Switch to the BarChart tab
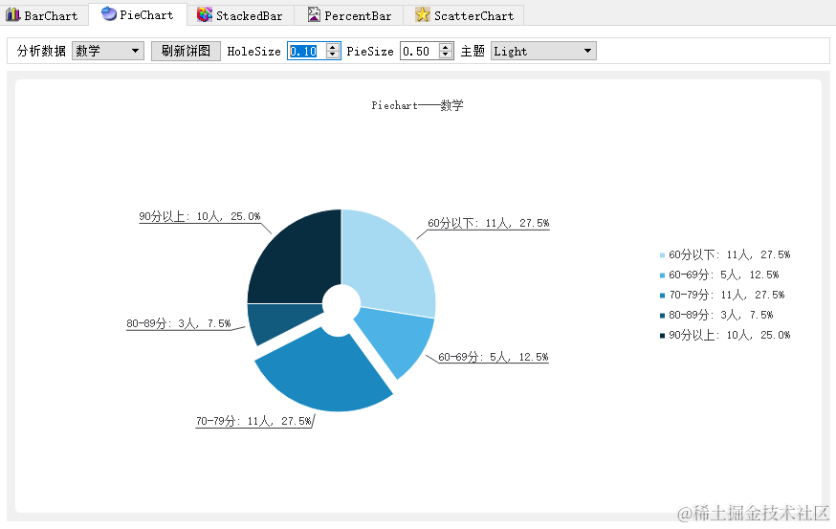This screenshot has height=529, width=836. 43,15
